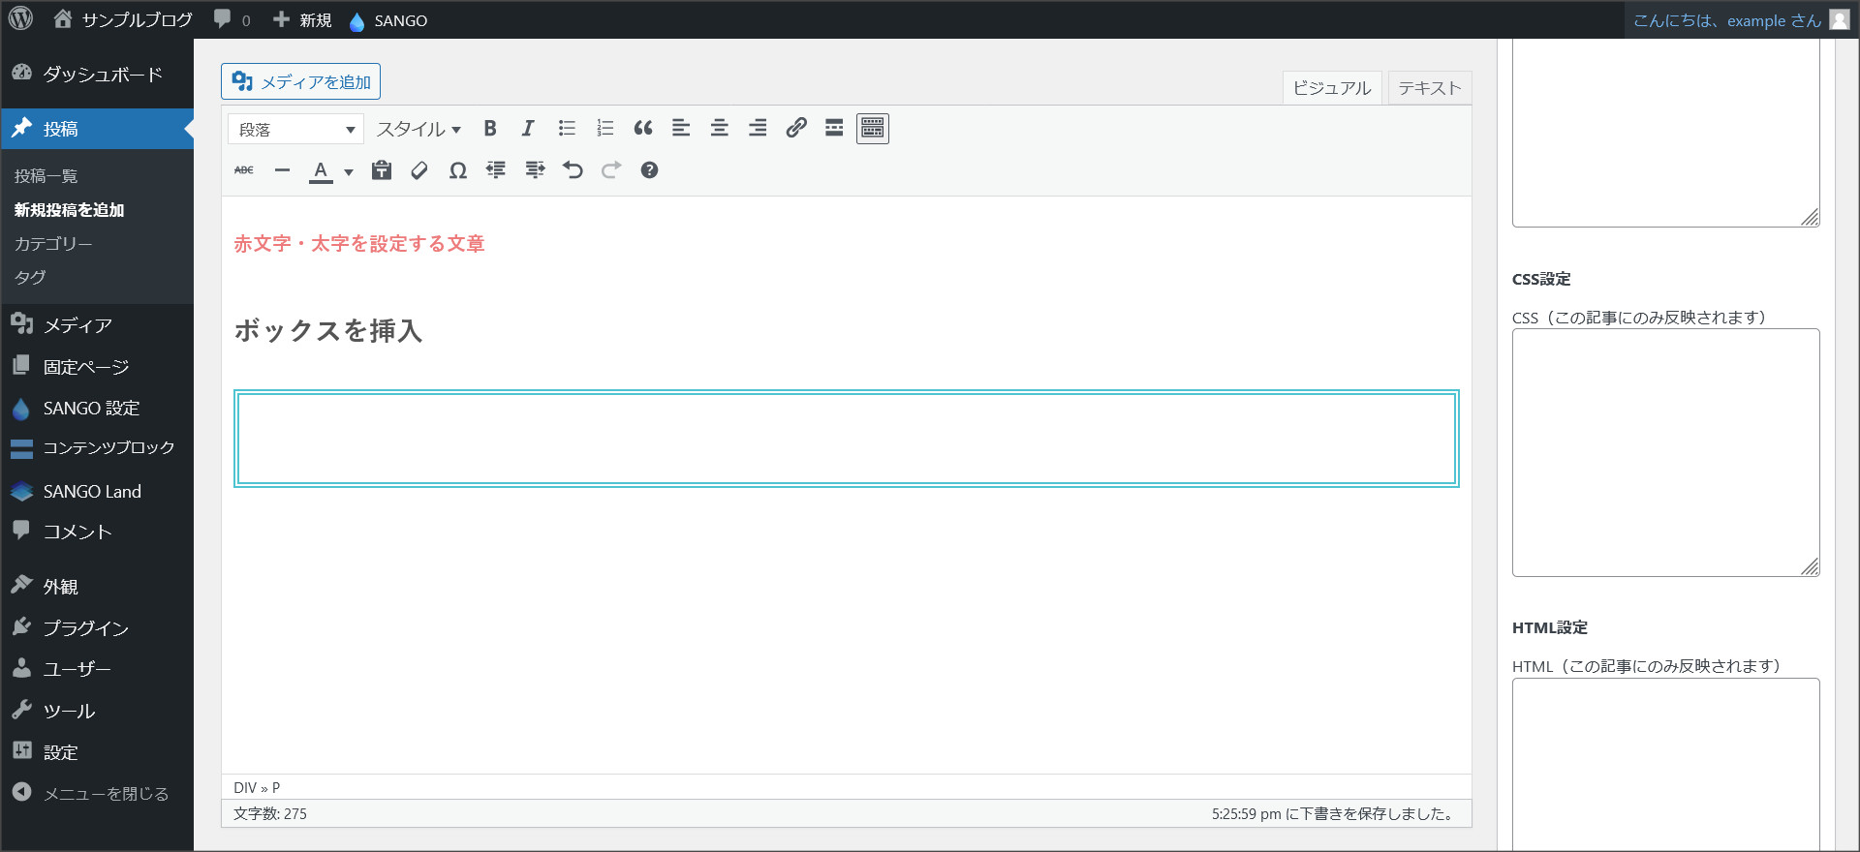Viewport: 1860px width, 852px height.
Task: Switch to the テキスト editor tab
Action: (x=1429, y=88)
